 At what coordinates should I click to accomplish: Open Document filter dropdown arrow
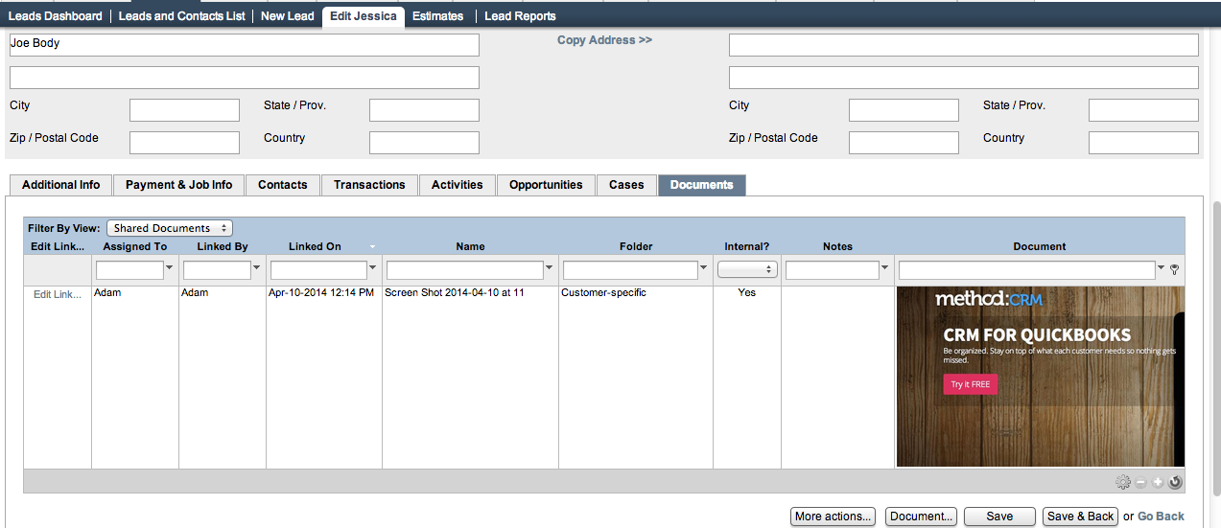point(1162,269)
